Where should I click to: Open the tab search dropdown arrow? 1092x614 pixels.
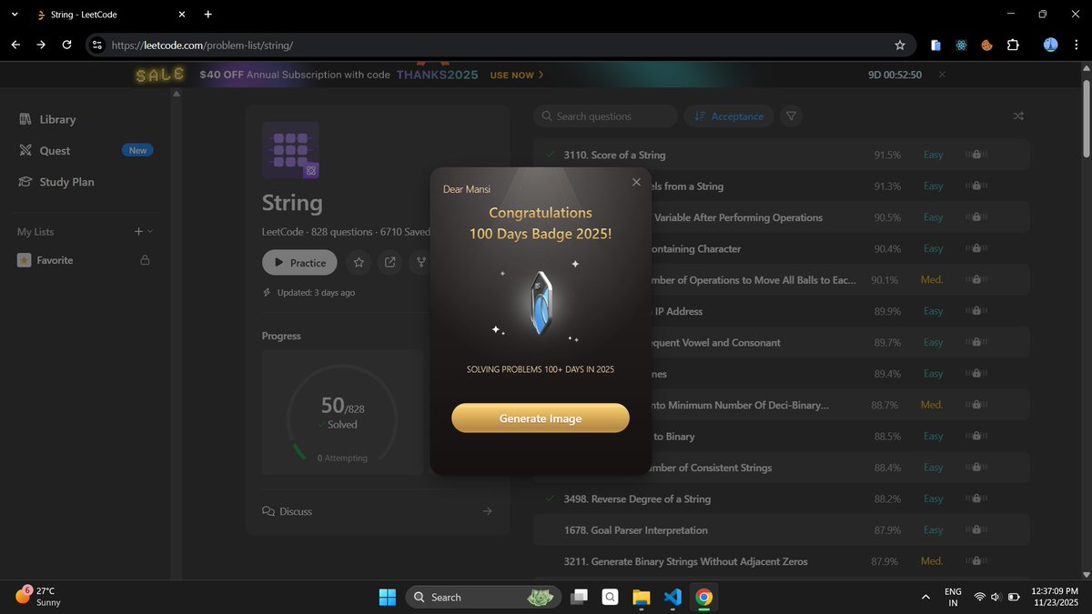coord(14,15)
